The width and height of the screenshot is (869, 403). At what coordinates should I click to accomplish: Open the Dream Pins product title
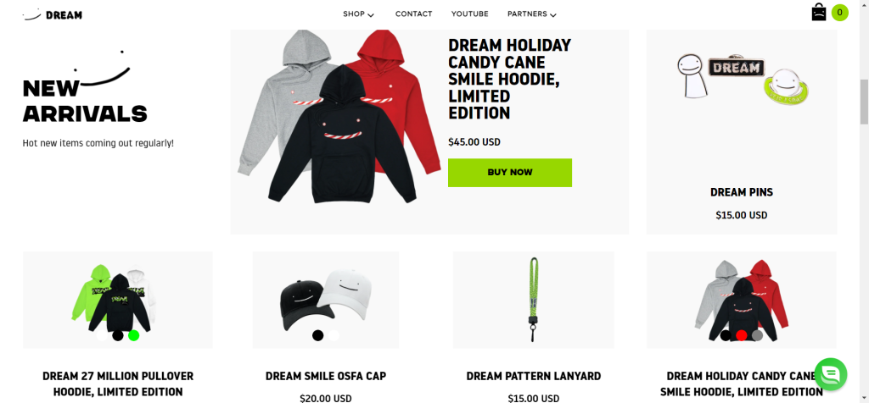click(x=742, y=192)
